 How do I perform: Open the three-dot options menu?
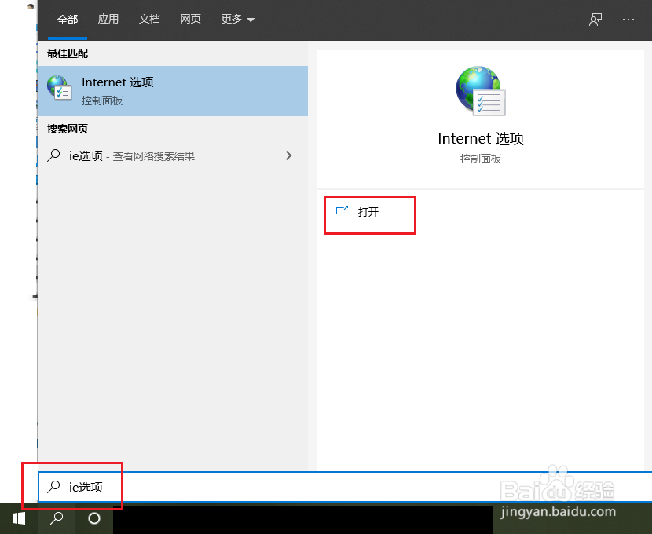(x=628, y=20)
